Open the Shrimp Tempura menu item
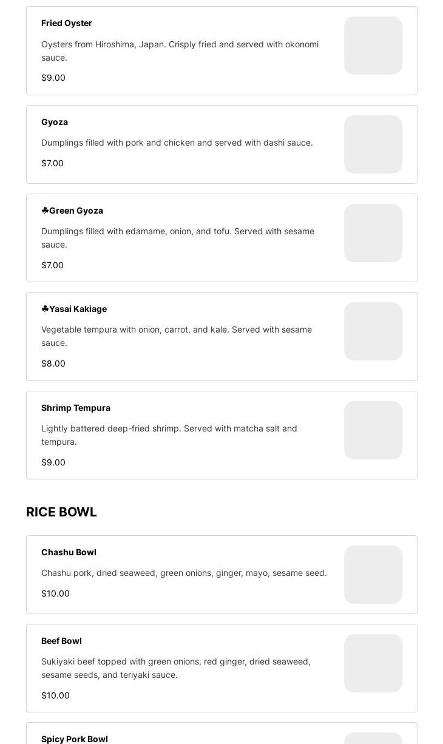This screenshot has height=744, width=443. point(76,408)
